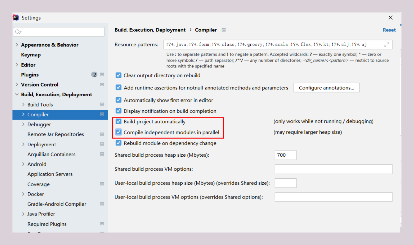Viewport: 414px width, 245px height.
Task: Expand the Resource patterns field with arrow icon
Action: point(386,45)
